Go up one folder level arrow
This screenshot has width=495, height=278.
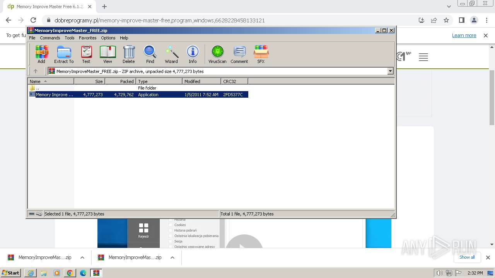(36, 71)
